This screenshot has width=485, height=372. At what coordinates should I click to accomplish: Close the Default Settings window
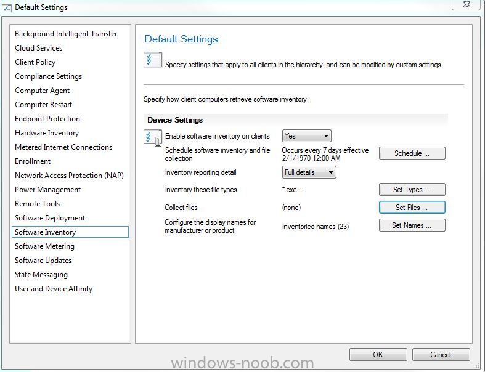(467, 5)
